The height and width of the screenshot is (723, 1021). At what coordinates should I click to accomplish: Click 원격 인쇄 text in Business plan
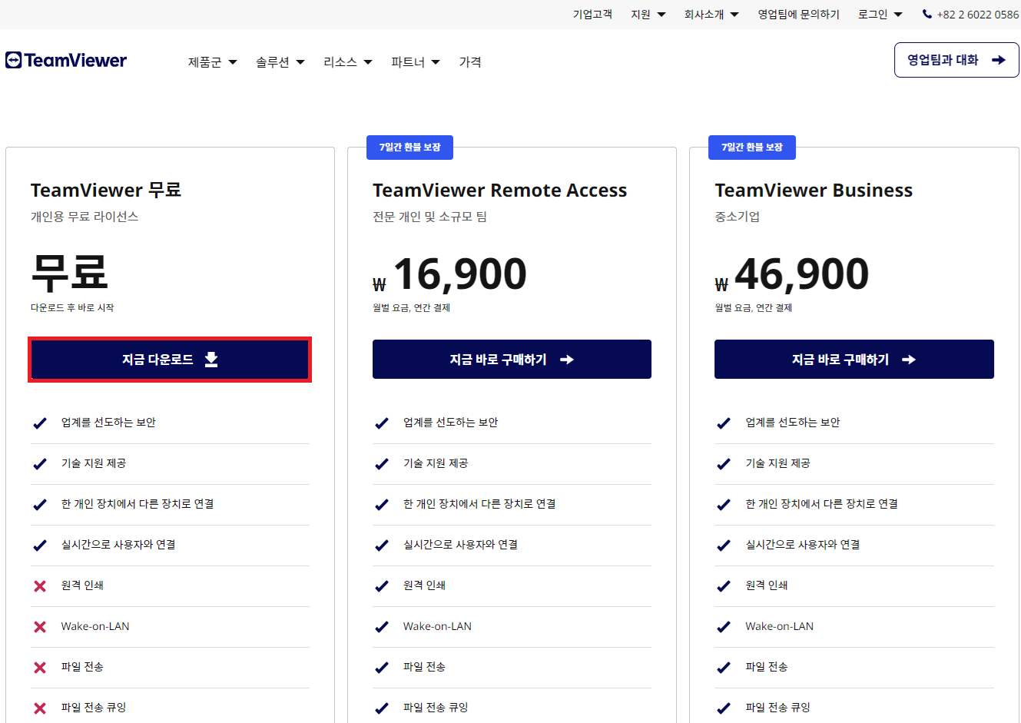click(767, 585)
